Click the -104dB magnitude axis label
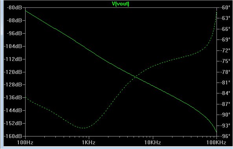This screenshot has width=233, height=149. [x=13, y=46]
